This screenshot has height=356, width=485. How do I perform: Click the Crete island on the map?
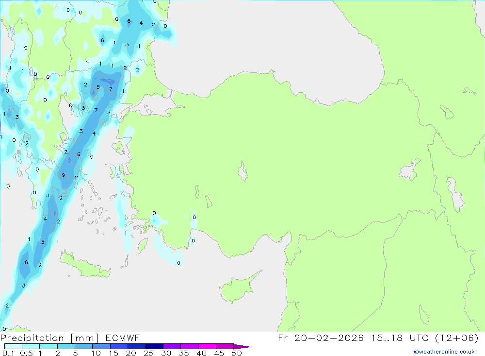tap(85, 265)
